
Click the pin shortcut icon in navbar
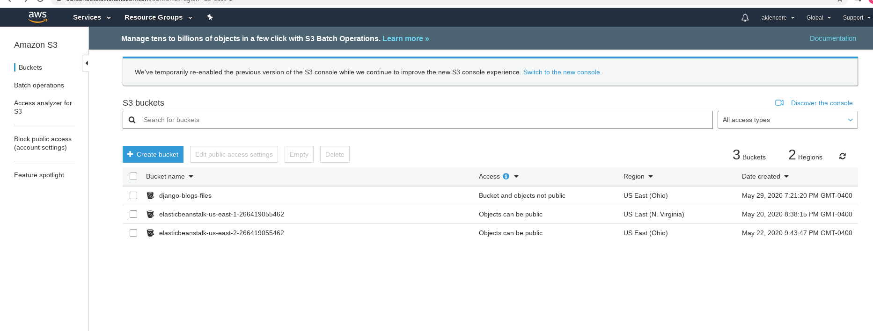(210, 17)
